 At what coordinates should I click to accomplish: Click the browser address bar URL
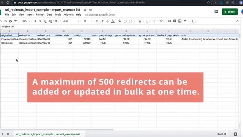tap(81, 3)
